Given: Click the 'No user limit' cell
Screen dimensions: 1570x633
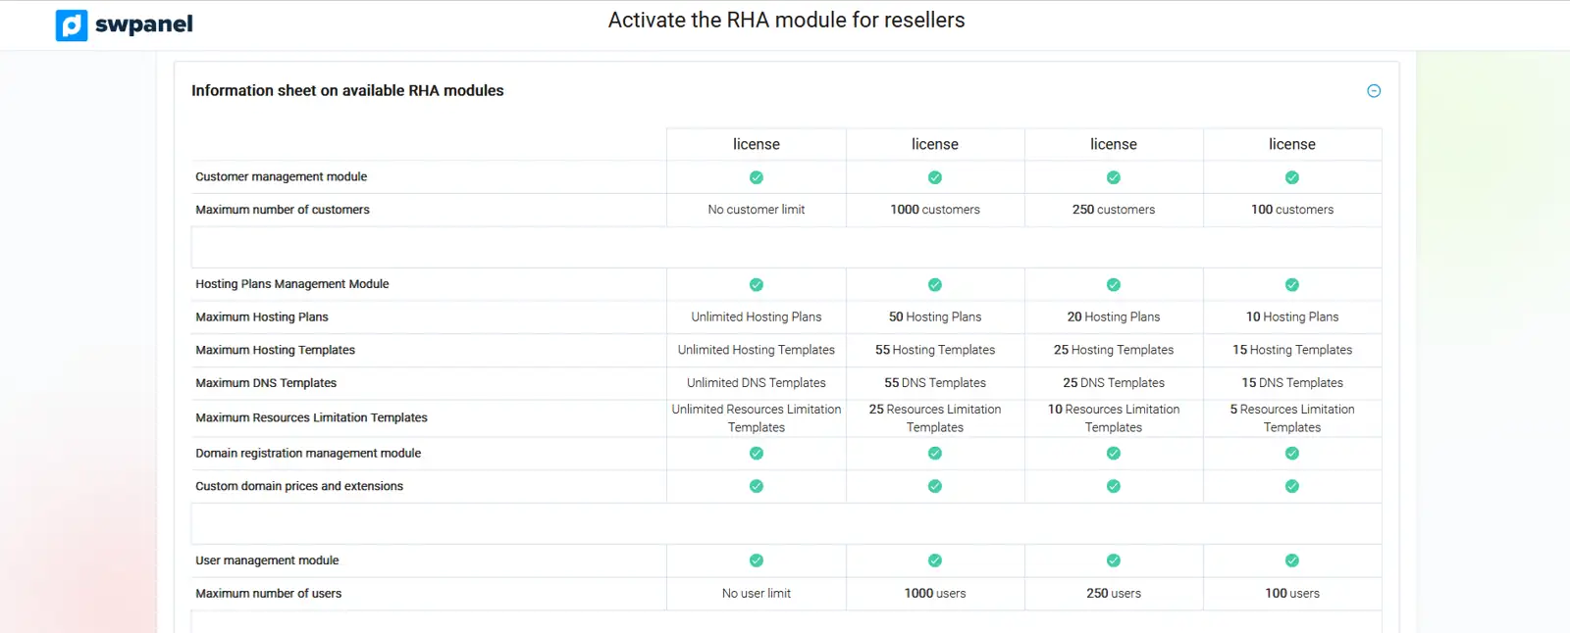Looking at the screenshot, I should 756,594.
